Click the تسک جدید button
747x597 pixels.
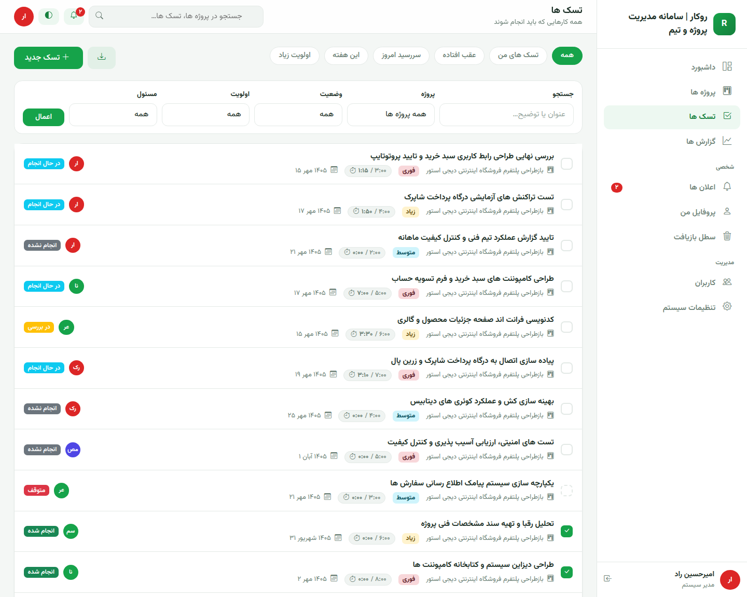pyautogui.click(x=48, y=58)
